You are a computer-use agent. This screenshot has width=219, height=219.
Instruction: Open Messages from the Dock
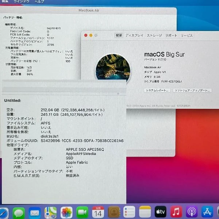[19, 212]
